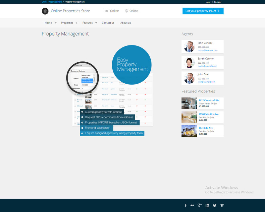Click Sarah Connor agent photo
The width and height of the screenshot is (265, 212).
tap(189, 62)
